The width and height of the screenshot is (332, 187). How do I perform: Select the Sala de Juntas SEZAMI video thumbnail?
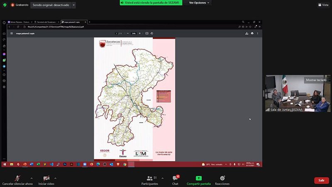298,93
